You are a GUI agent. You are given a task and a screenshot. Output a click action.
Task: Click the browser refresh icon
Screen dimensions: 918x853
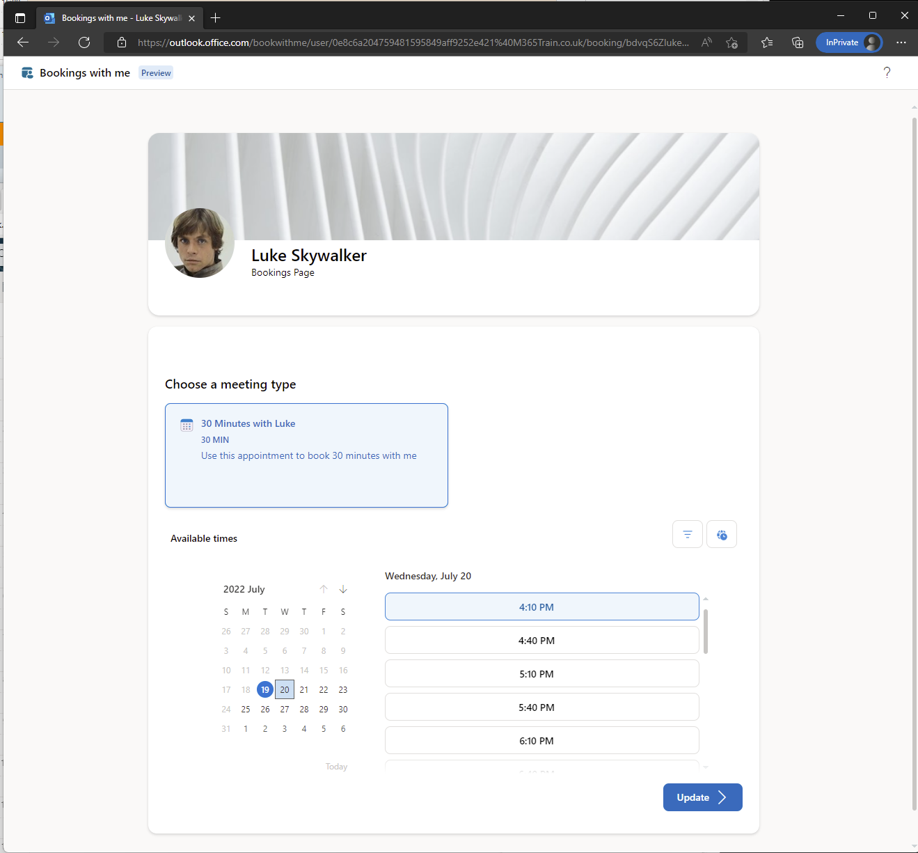[x=84, y=42]
